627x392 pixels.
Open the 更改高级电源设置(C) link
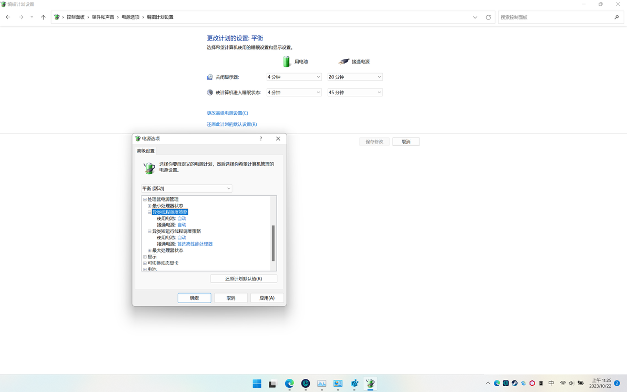227,113
